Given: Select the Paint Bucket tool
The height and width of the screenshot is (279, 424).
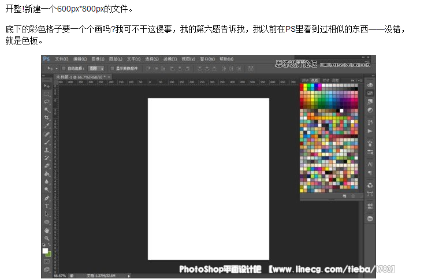Looking at the screenshot, I should (47, 173).
